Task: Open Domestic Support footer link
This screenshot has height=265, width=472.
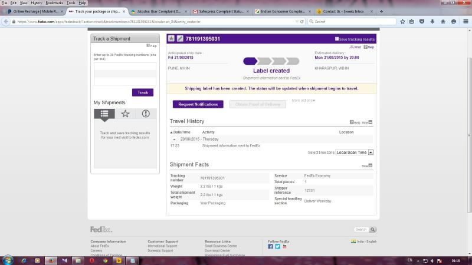Action: [x=160, y=251]
